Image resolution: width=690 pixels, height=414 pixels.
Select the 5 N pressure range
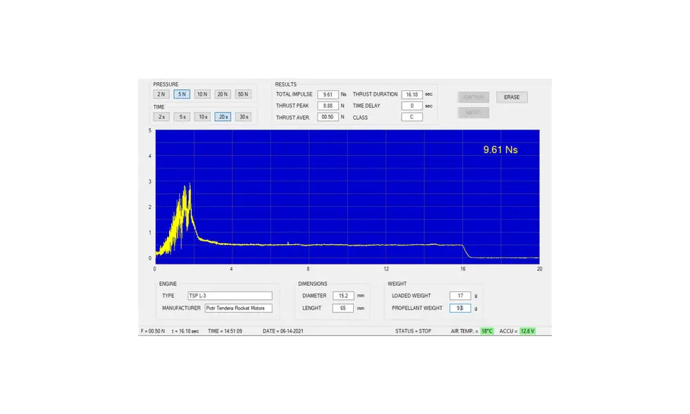pyautogui.click(x=181, y=94)
